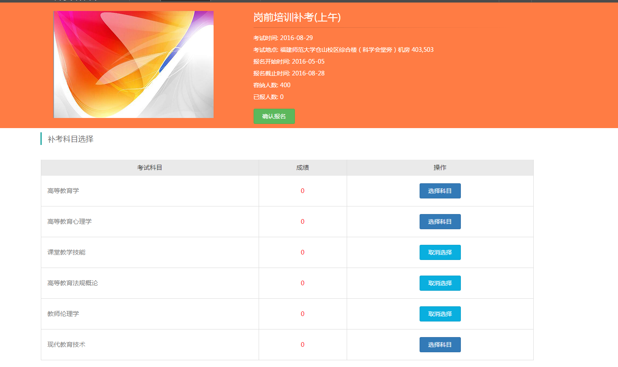Click the 现代教育技术 subject name
Viewport: 618px width, 367px height.
66,345
